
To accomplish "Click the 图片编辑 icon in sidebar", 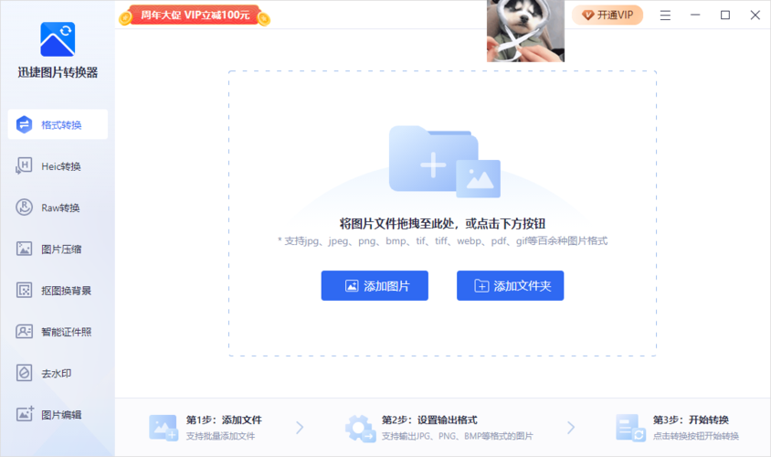I will pyautogui.click(x=25, y=414).
